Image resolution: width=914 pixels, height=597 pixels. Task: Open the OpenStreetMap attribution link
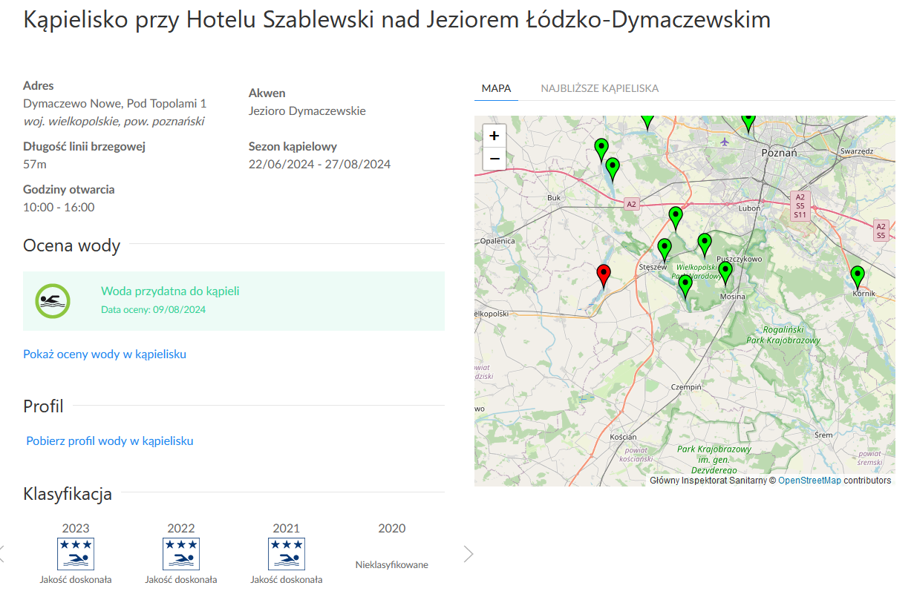[x=809, y=481]
